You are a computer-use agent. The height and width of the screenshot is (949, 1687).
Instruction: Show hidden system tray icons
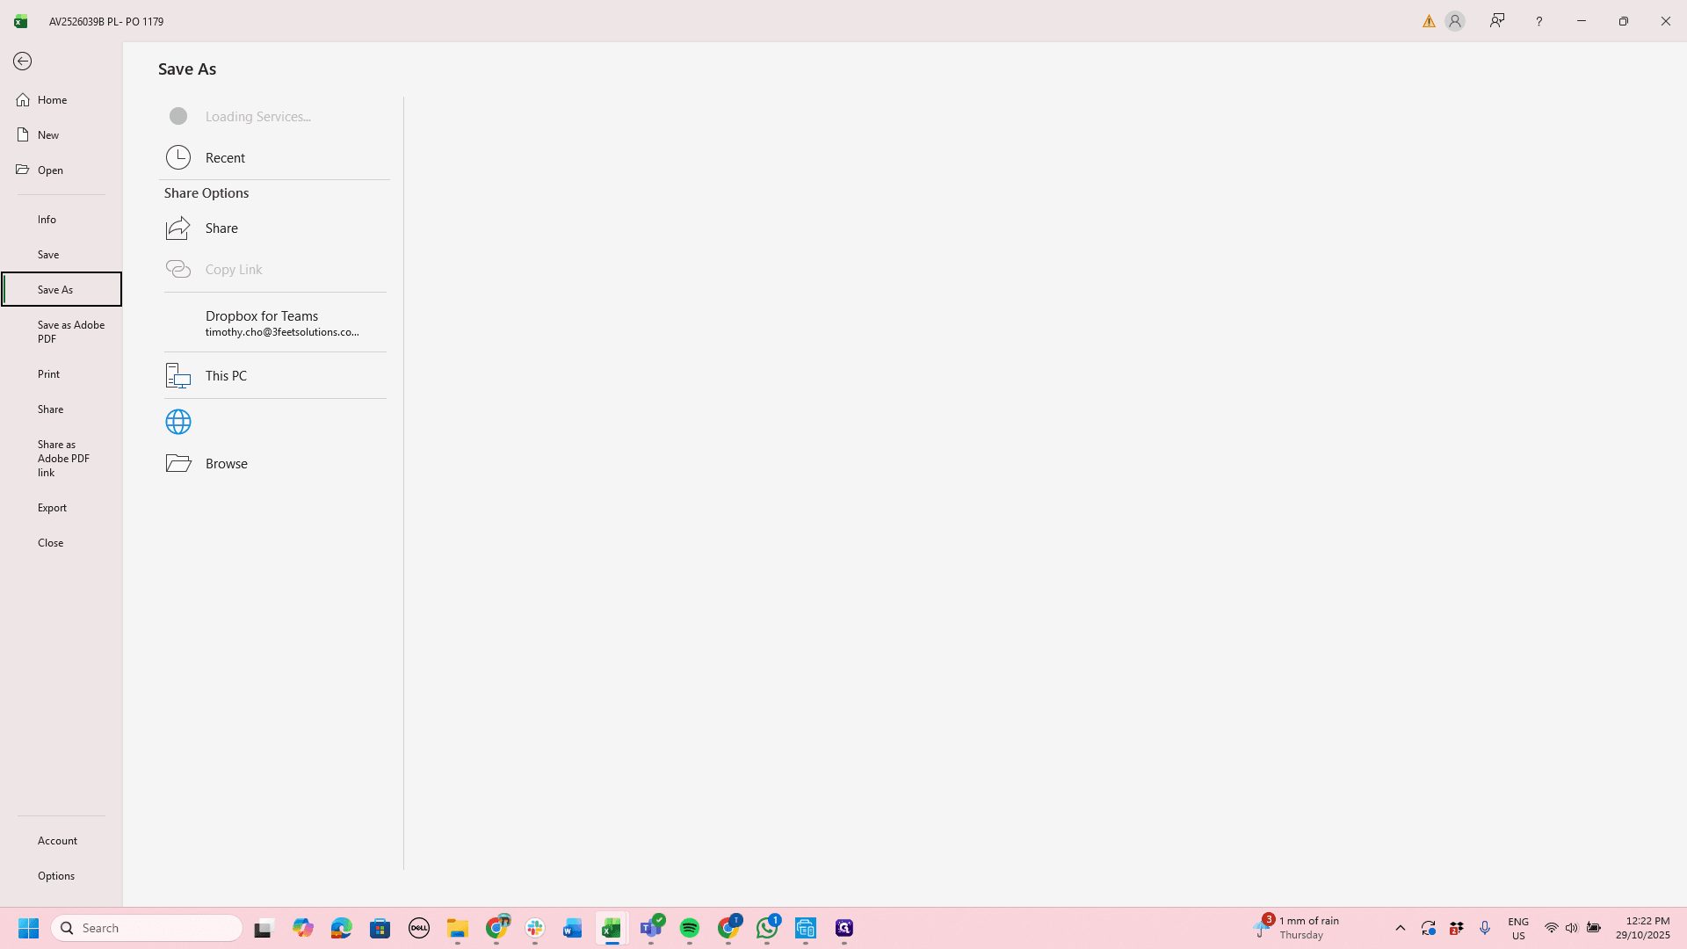point(1401,929)
